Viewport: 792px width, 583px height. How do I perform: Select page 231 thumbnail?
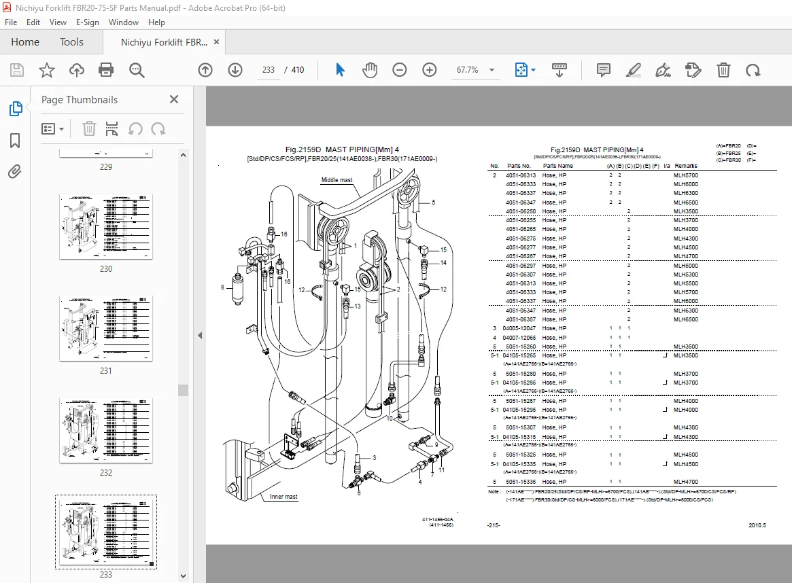click(x=106, y=329)
